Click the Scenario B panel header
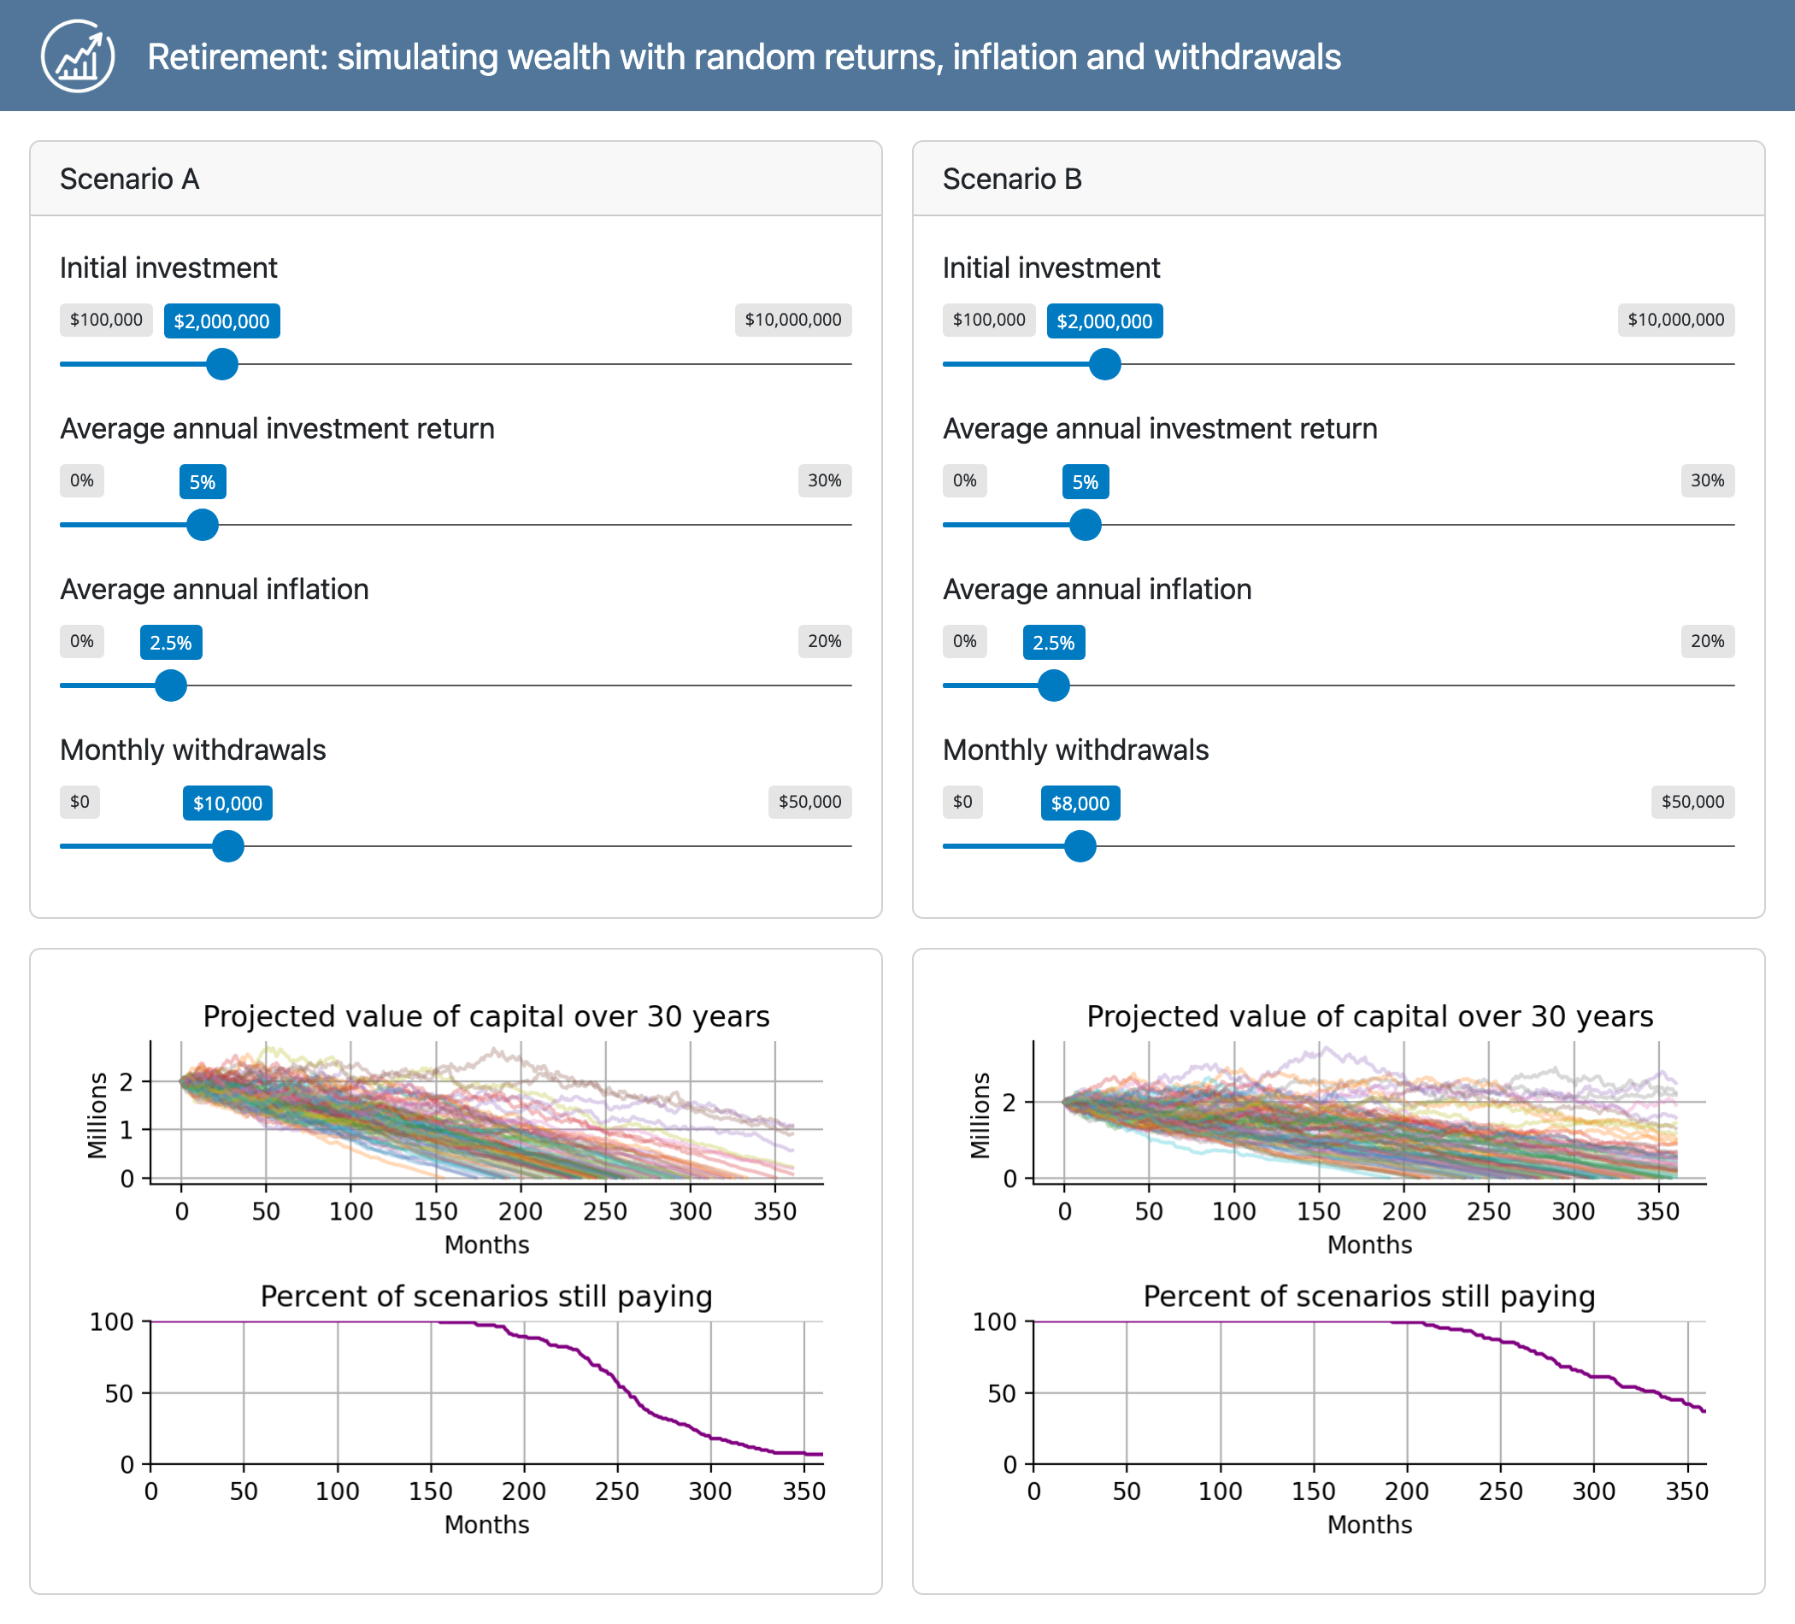The width and height of the screenshot is (1795, 1624). (1012, 179)
